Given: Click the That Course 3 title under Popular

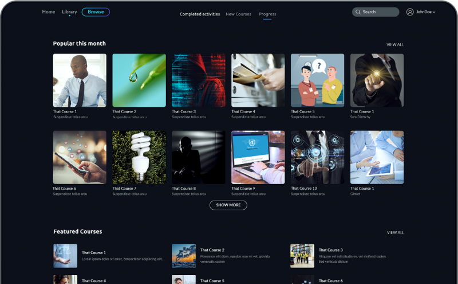Looking at the screenshot, I should (x=184, y=111).
